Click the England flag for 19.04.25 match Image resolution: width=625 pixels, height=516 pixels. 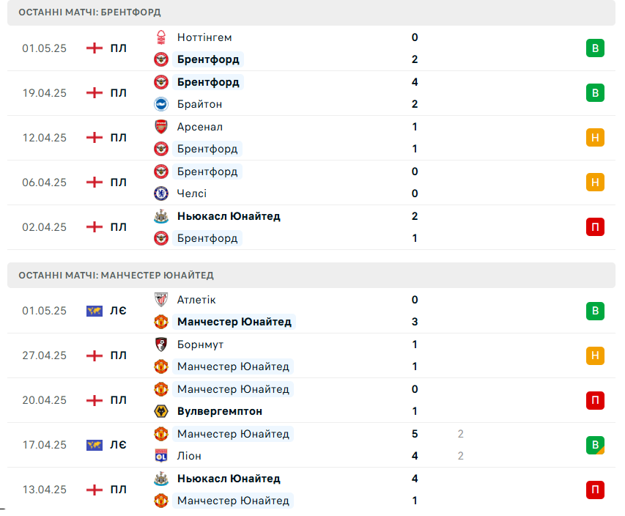(95, 93)
